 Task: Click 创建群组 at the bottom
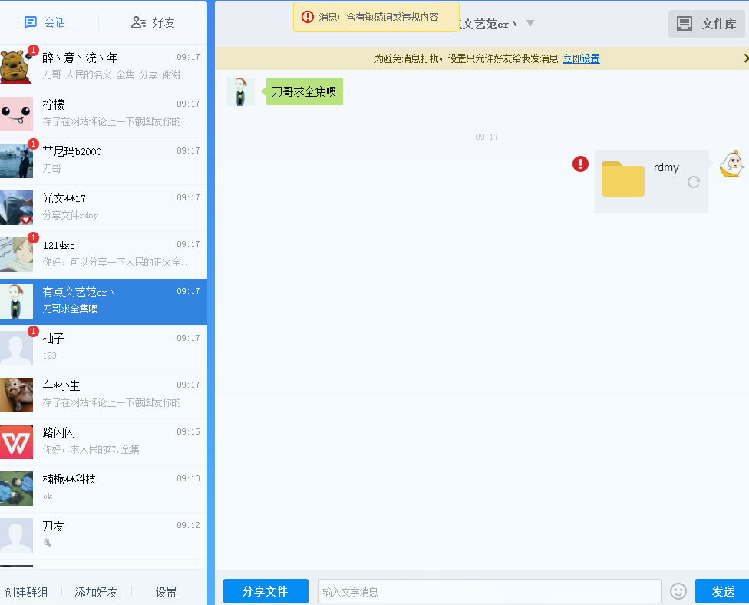26,592
